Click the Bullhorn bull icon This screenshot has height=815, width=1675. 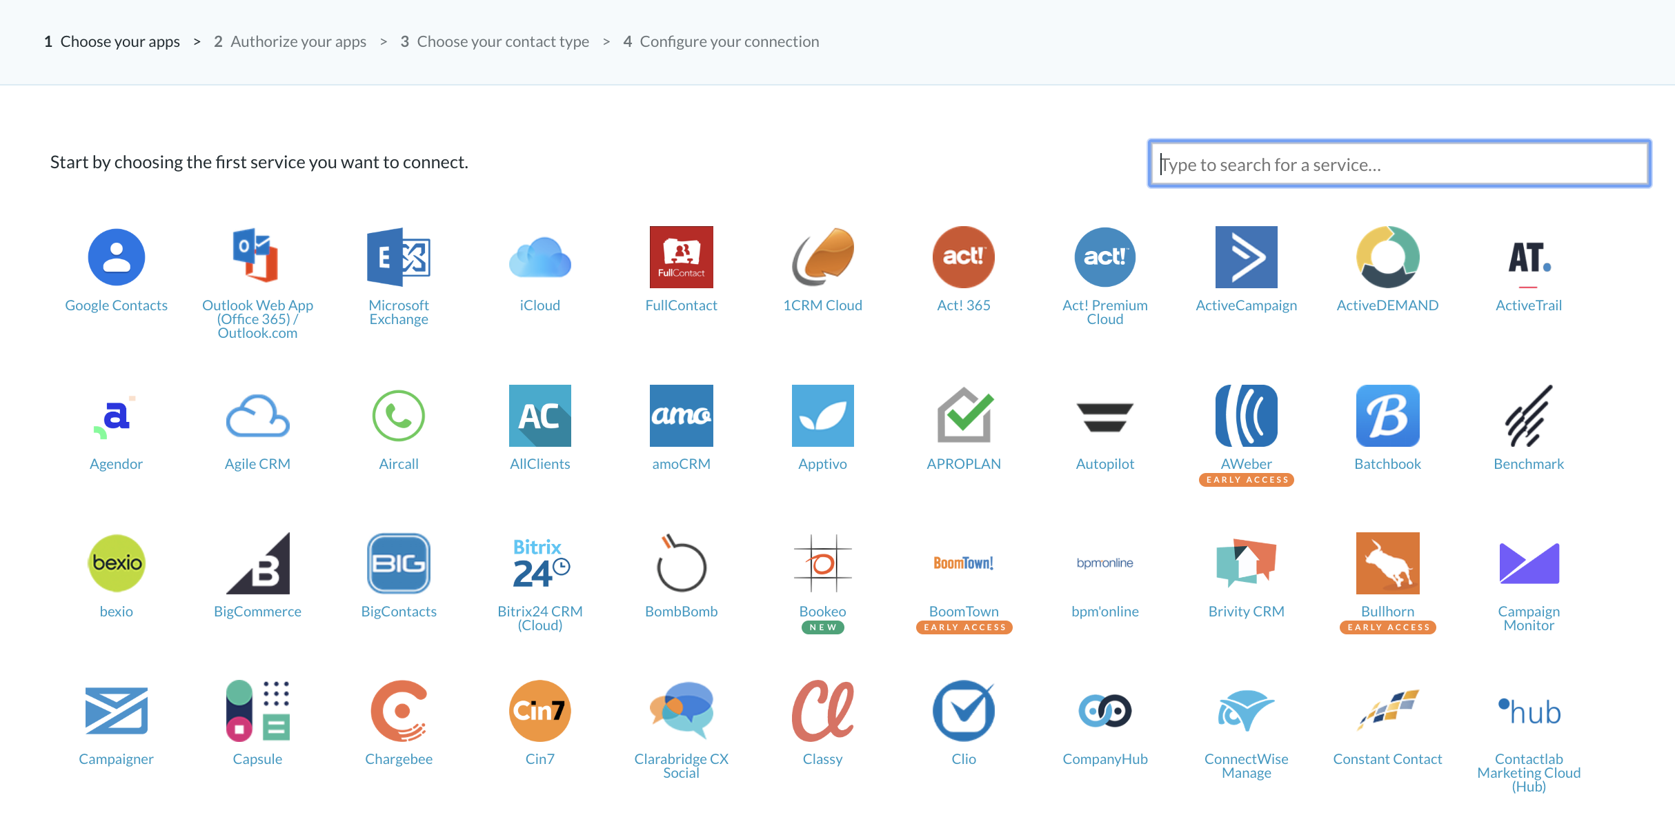(x=1388, y=563)
